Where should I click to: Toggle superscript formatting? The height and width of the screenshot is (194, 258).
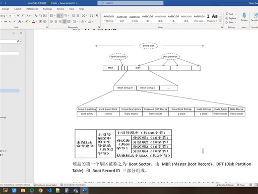pos(14,21)
